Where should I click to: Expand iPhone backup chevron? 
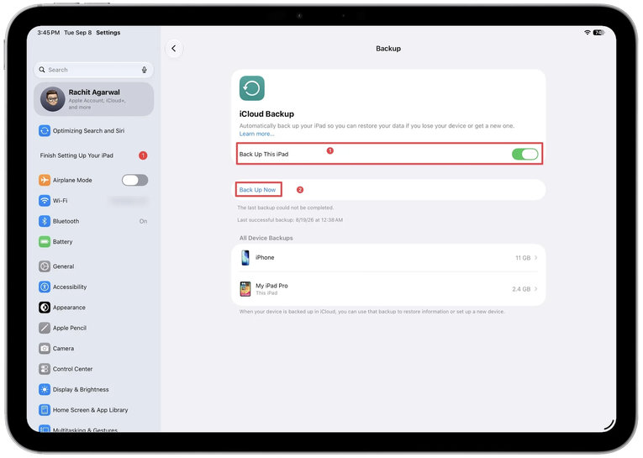click(x=536, y=258)
